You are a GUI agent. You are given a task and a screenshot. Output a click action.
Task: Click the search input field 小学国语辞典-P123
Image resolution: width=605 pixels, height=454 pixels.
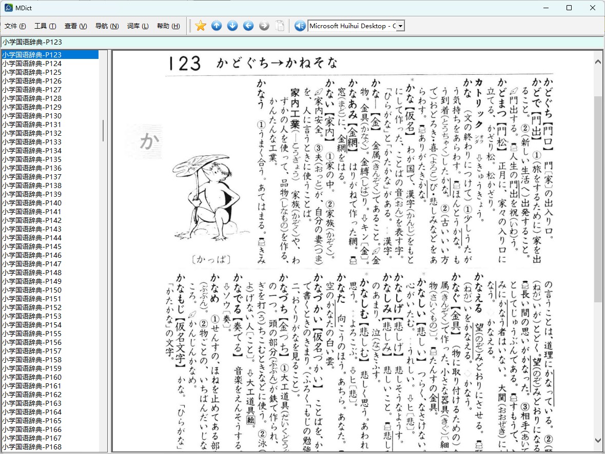coord(302,42)
